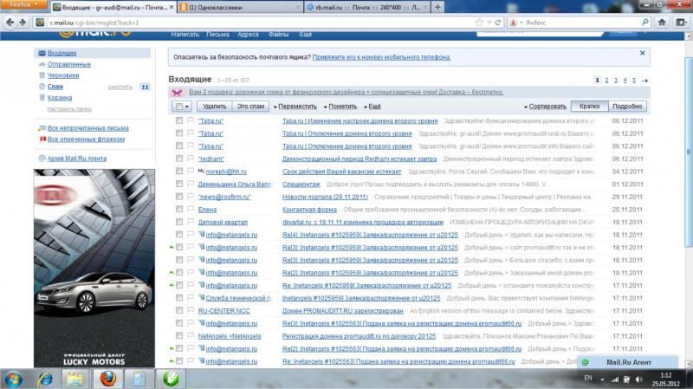This screenshot has width=693, height=389.
Task: Switch to the rb.mail.ru browser tab
Action: [366, 8]
